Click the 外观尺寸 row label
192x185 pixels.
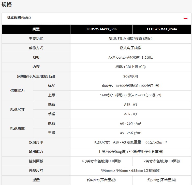coord(36,171)
